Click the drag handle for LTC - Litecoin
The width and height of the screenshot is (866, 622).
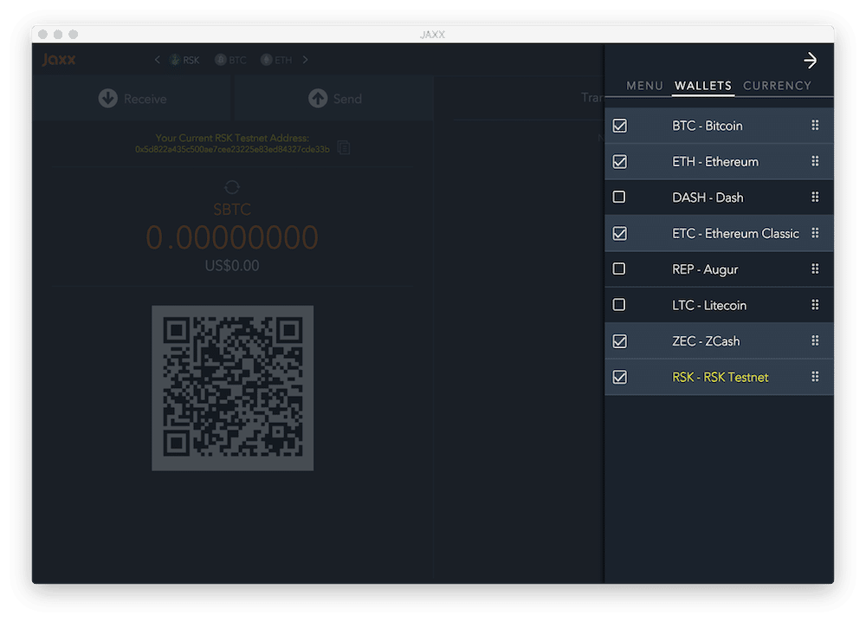815,305
